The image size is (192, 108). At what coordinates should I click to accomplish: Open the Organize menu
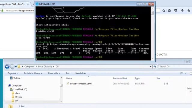click(x=13, y=73)
